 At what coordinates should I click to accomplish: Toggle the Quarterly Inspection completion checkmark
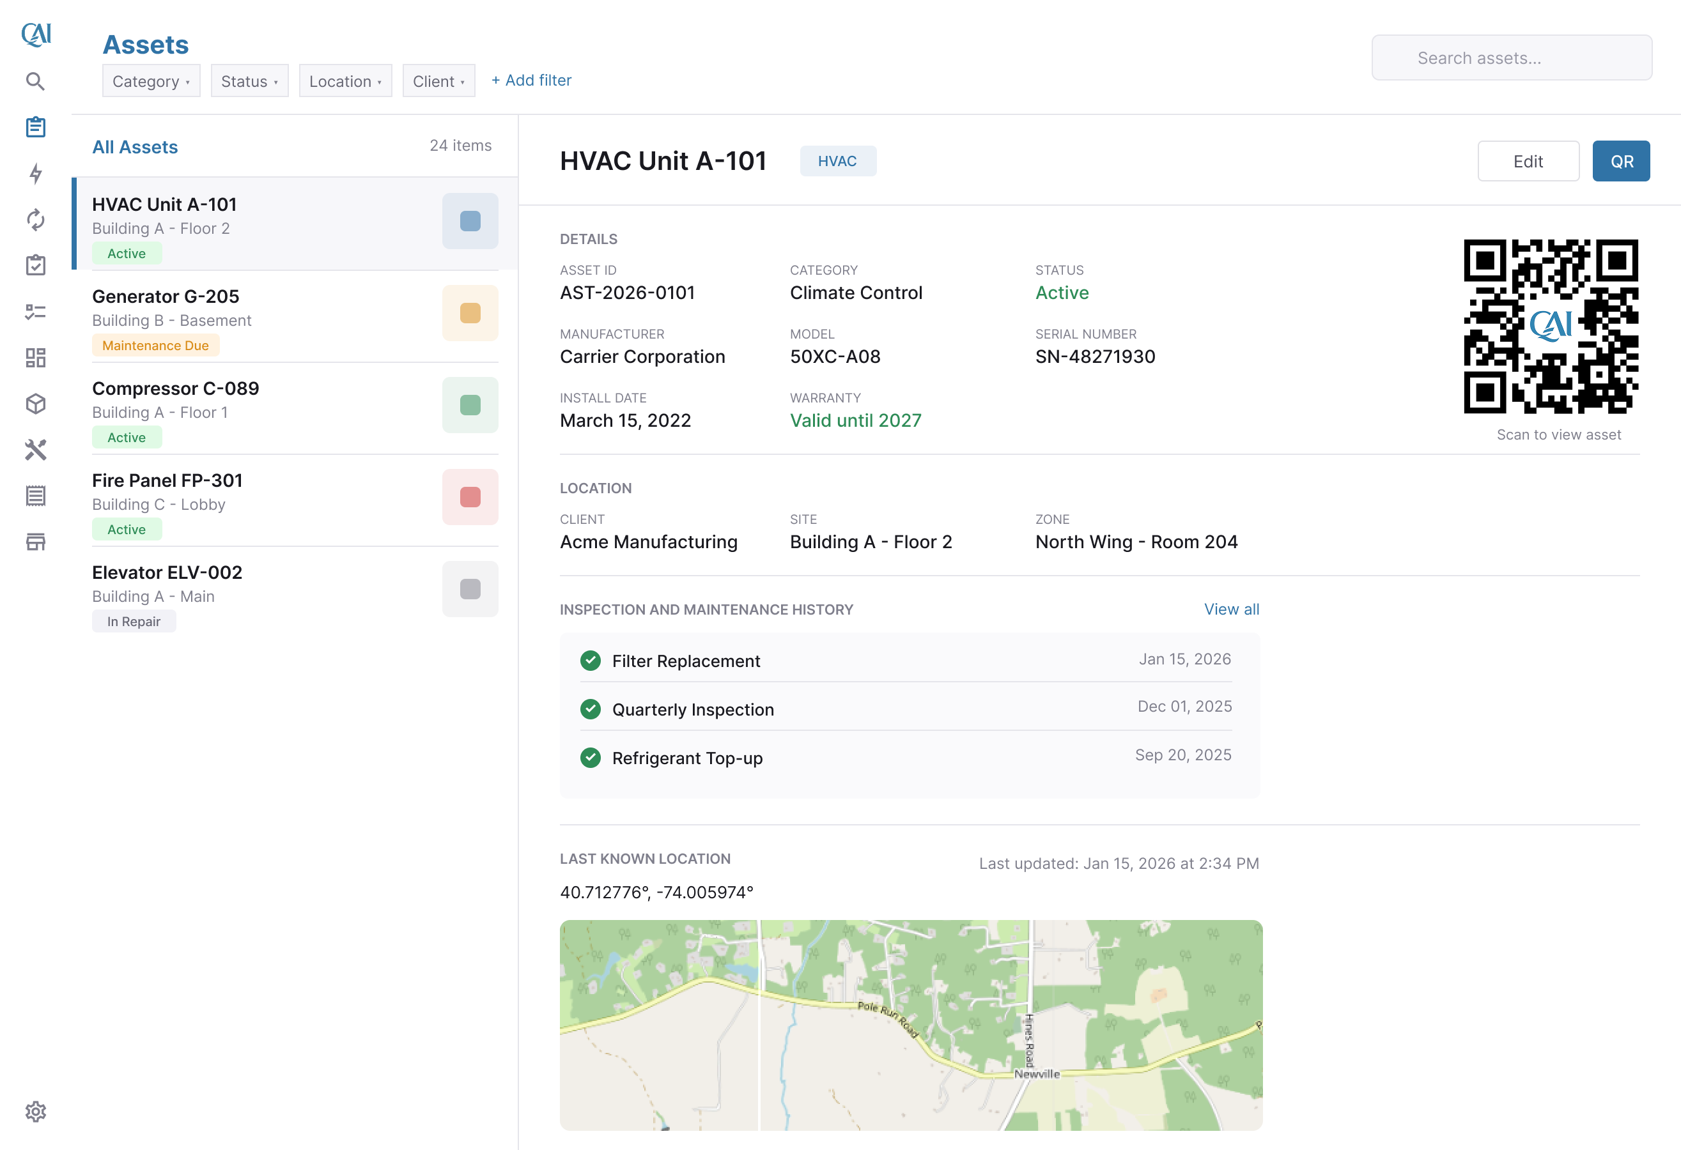click(x=590, y=709)
